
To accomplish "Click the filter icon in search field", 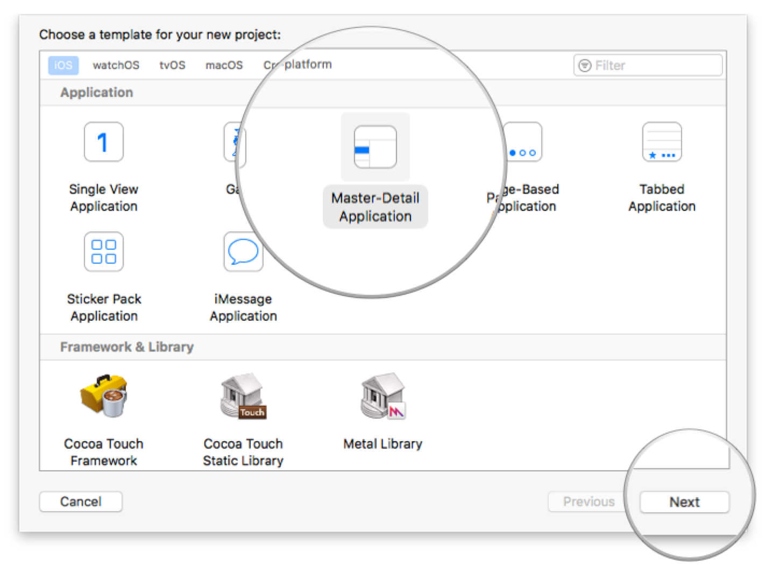I will [x=585, y=66].
